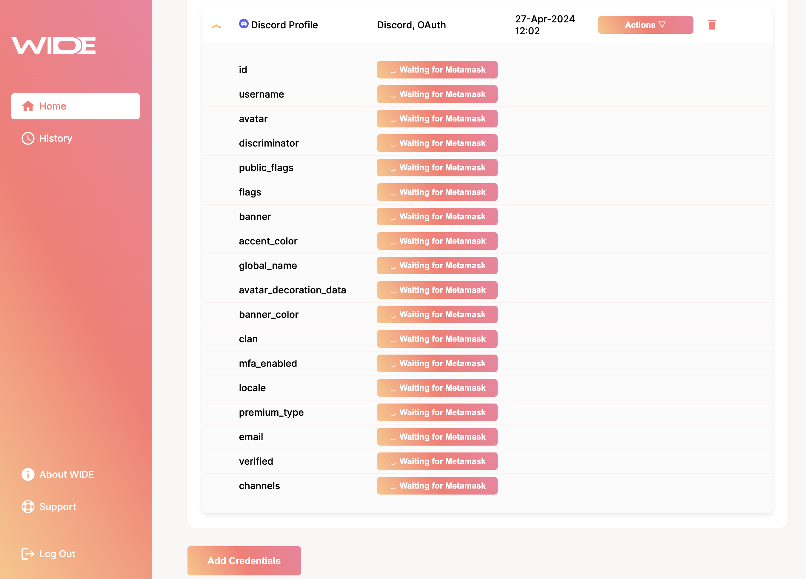The image size is (806, 579).
Task: Select the 'email' field label
Action: click(x=251, y=437)
